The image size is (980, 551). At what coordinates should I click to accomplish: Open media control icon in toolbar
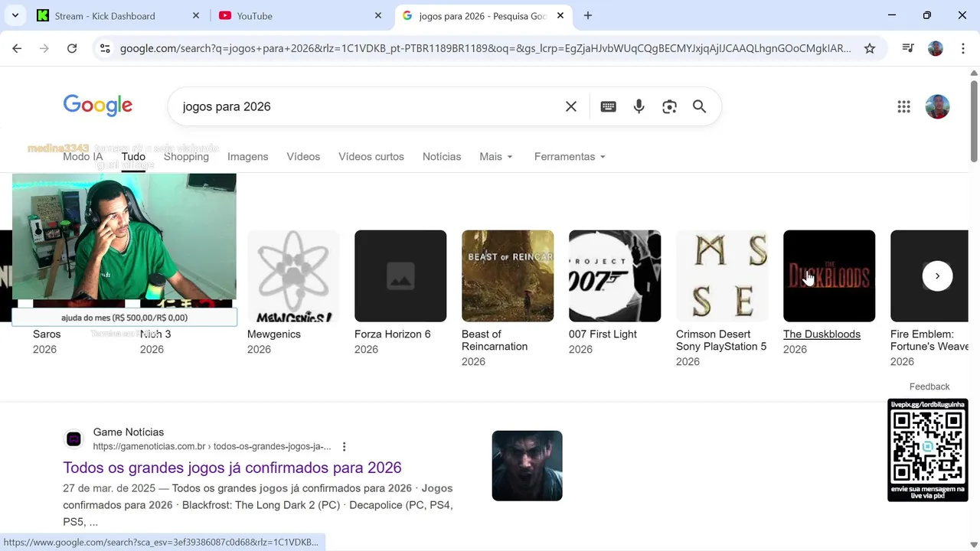908,48
